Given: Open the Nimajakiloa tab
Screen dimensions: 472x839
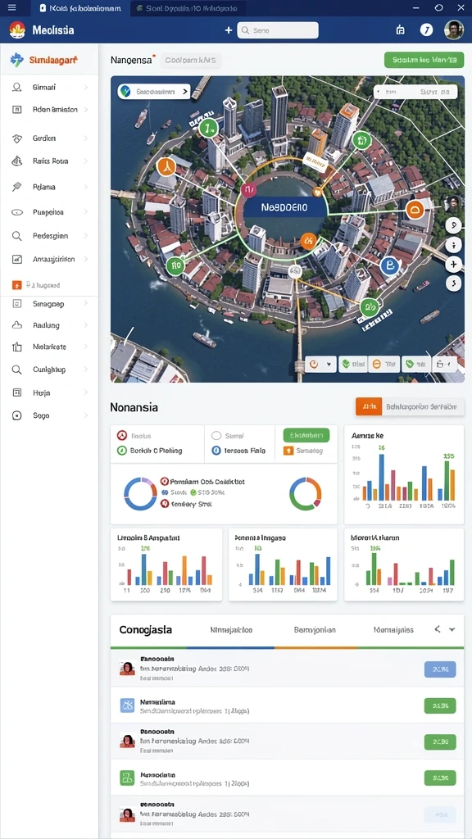Looking at the screenshot, I should click(231, 630).
